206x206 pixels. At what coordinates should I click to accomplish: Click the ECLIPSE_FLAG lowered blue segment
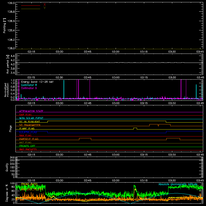(107, 133)
